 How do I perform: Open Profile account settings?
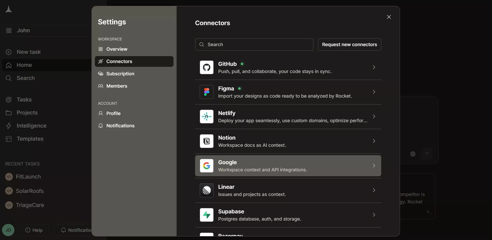tap(134, 113)
